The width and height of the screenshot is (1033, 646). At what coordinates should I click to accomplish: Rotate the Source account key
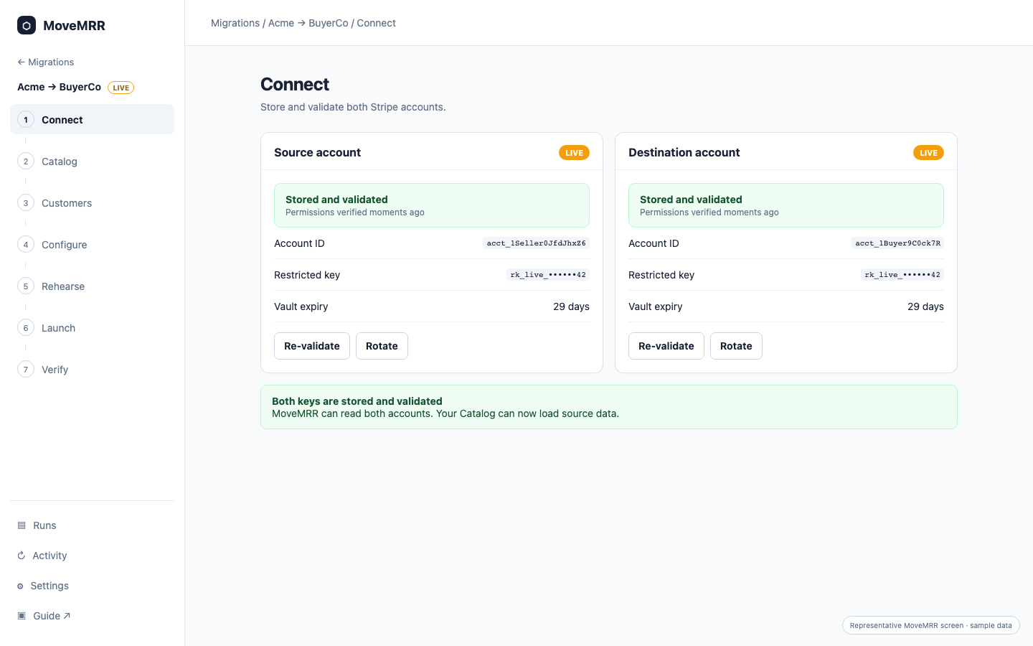(382, 346)
